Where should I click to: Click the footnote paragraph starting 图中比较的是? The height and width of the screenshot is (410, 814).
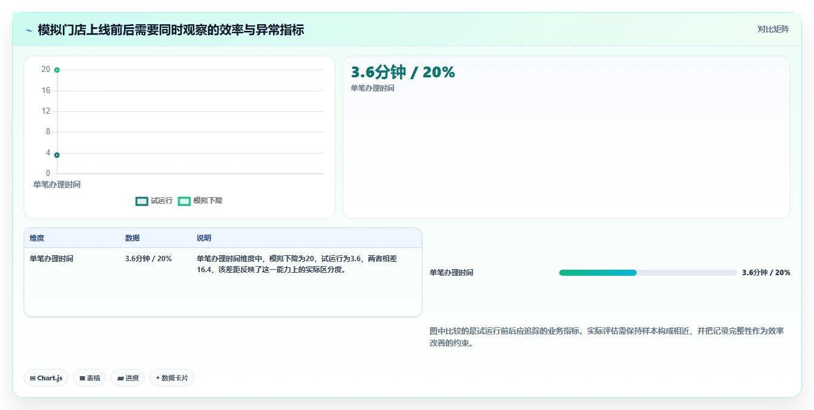(x=607, y=337)
